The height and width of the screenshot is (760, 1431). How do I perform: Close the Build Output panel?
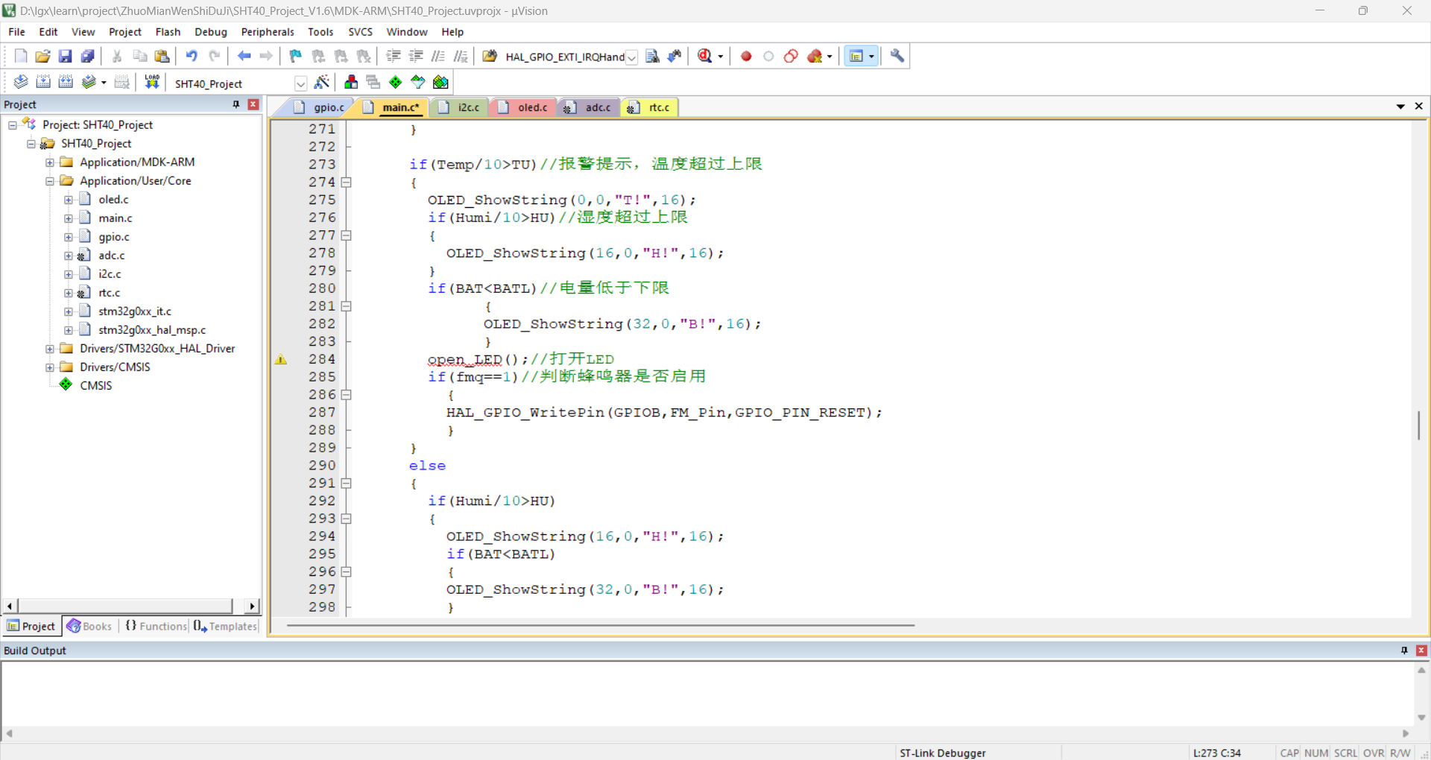click(x=1421, y=650)
